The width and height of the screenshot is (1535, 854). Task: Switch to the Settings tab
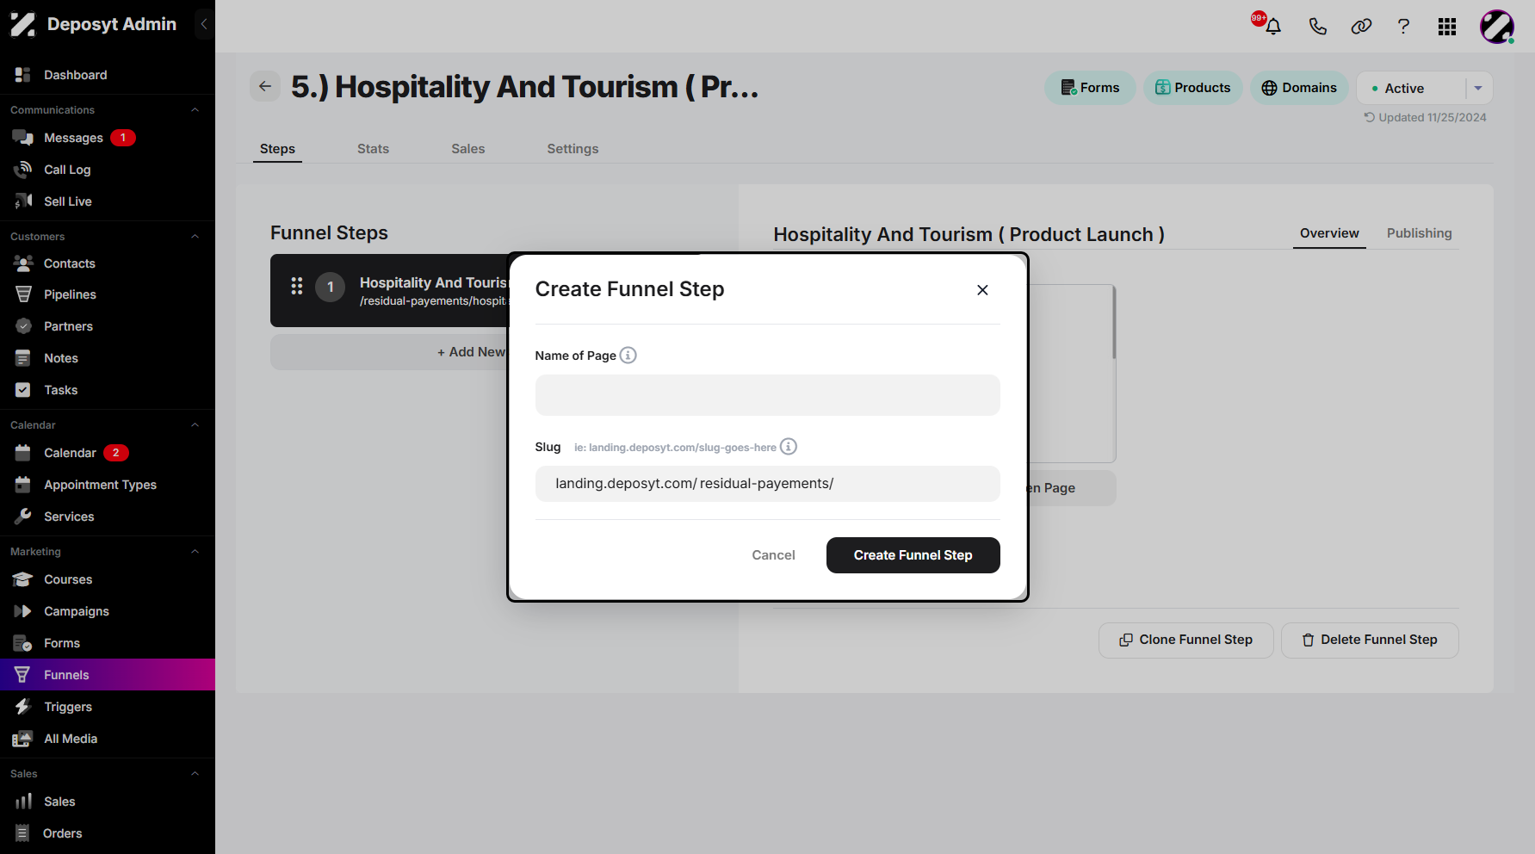(x=573, y=149)
